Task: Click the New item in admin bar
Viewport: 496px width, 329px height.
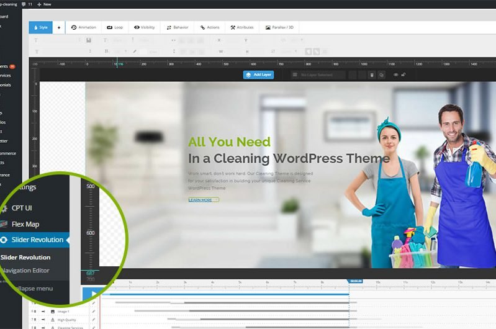Action: 44,4
